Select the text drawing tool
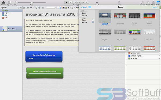Image resolution: width=161 pixels, height=100 pixels. pyautogui.click(x=70, y=2)
